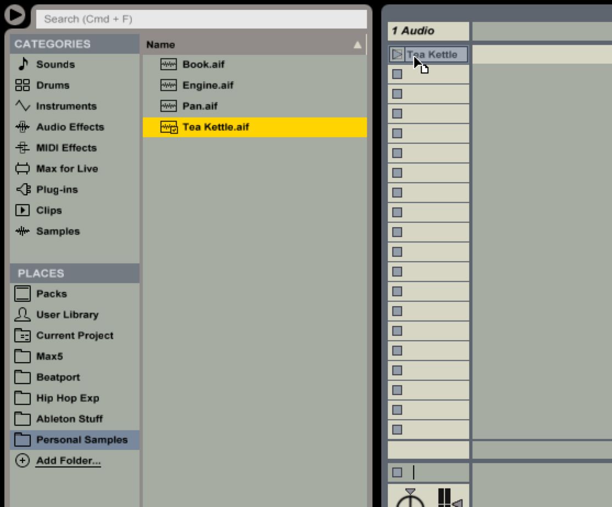Open the Beatport folder
The height and width of the screenshot is (507, 612).
pyautogui.click(x=75, y=377)
